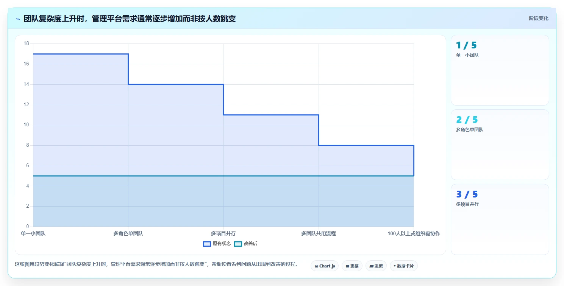564x286 pixels.
Task: Select the Chart.js tag button
Action: pyautogui.click(x=325, y=266)
